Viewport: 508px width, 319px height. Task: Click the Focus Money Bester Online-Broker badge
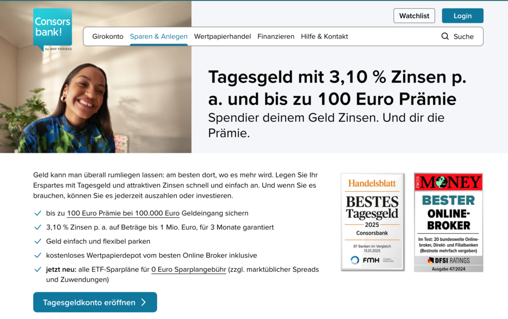pos(448,221)
